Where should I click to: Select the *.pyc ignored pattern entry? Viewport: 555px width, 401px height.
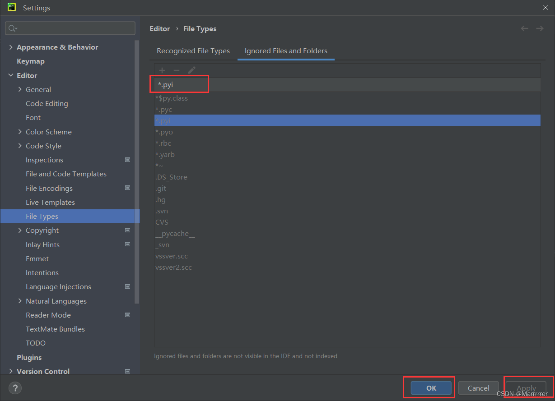coord(164,109)
